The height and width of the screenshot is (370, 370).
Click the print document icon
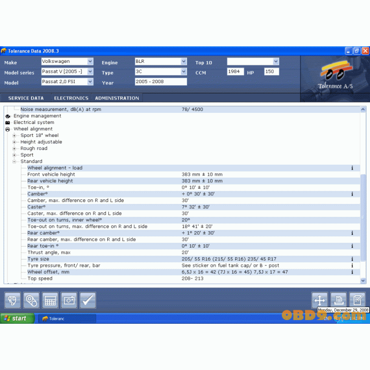(339, 300)
